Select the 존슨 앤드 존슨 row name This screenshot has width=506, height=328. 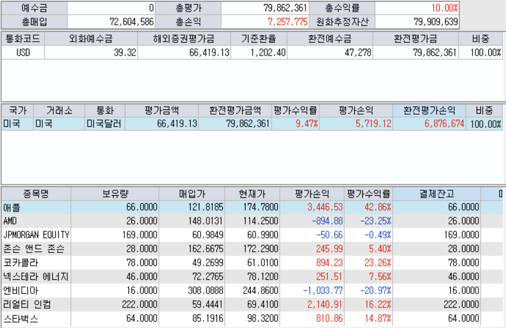36,249
